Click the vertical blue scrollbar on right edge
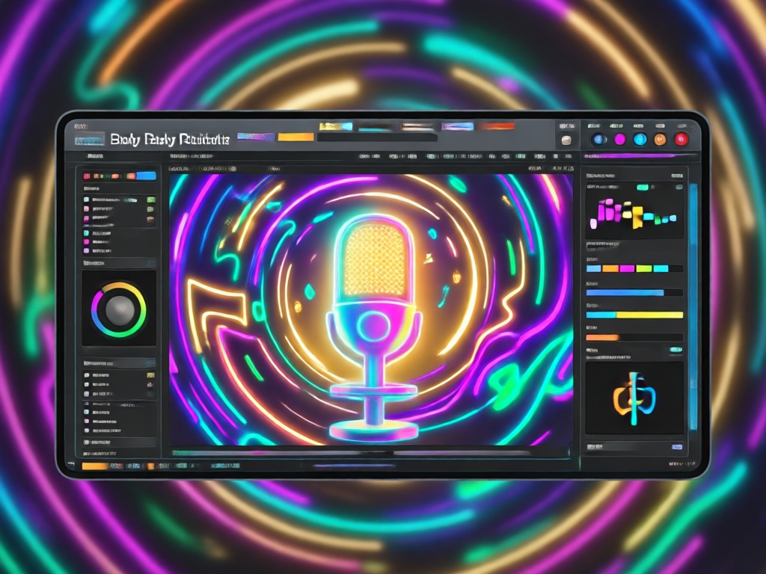 pos(693,306)
